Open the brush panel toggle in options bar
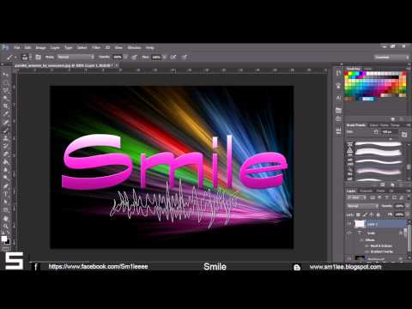This screenshot has width=412, height=309. pyautogui.click(x=38, y=57)
